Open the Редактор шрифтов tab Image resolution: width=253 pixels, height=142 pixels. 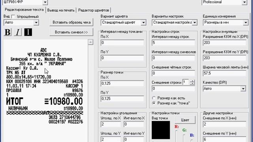94,10
